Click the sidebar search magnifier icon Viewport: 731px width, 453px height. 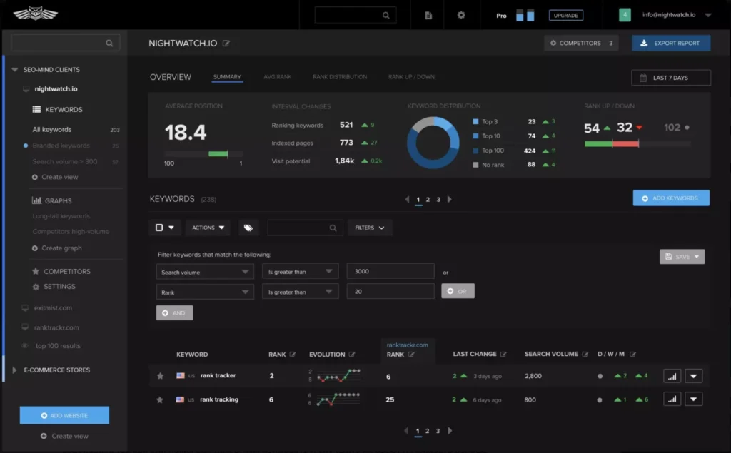pos(109,43)
